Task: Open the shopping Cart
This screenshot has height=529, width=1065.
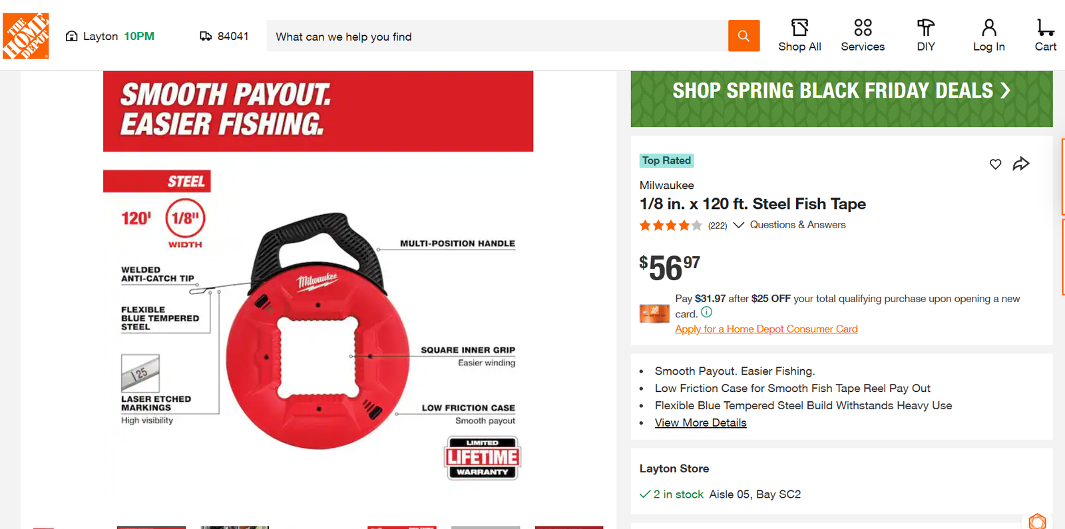Action: [1045, 36]
